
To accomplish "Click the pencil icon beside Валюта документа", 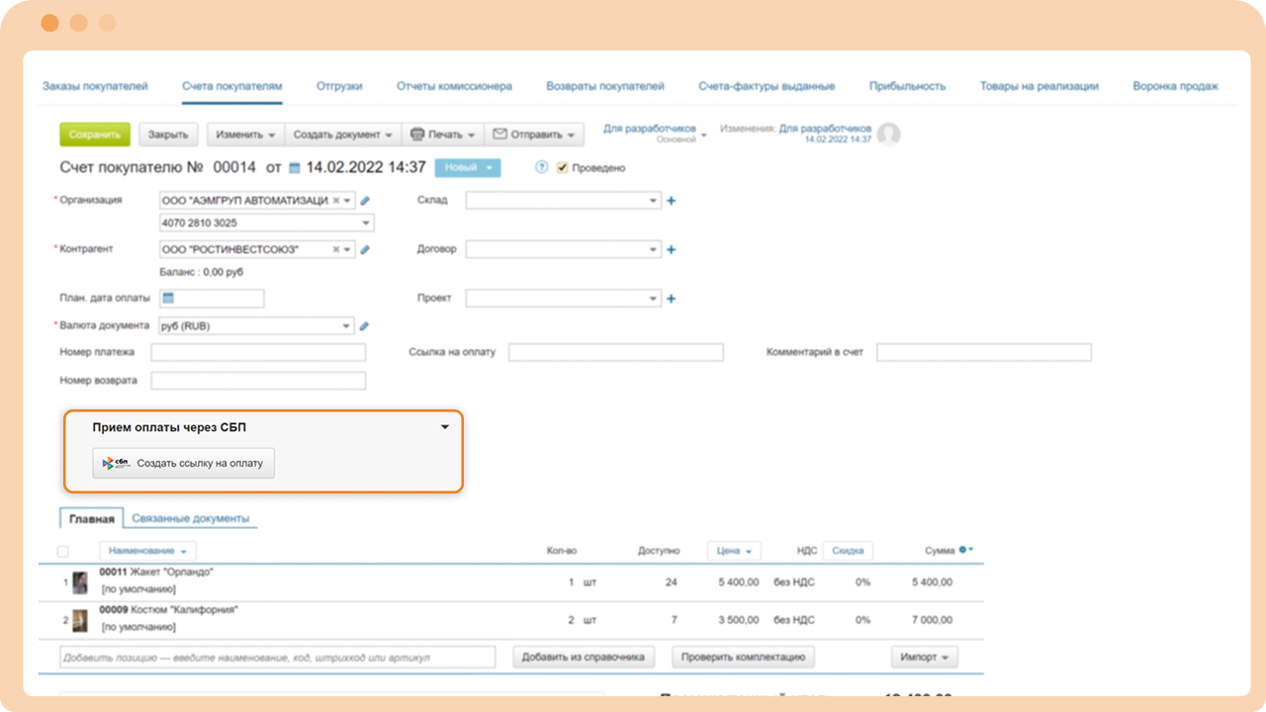I will 364,326.
